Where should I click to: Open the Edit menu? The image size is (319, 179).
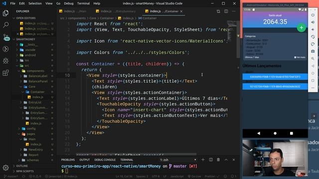pos(22,3)
